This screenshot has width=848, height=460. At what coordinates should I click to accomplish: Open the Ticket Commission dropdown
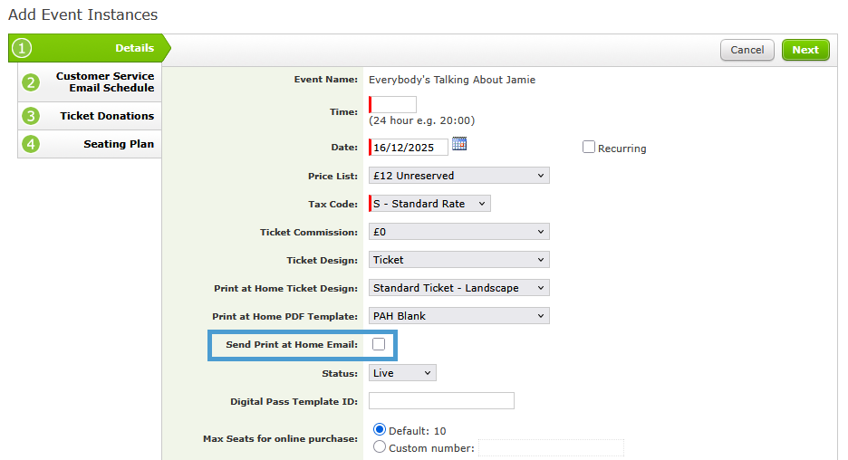(x=458, y=232)
